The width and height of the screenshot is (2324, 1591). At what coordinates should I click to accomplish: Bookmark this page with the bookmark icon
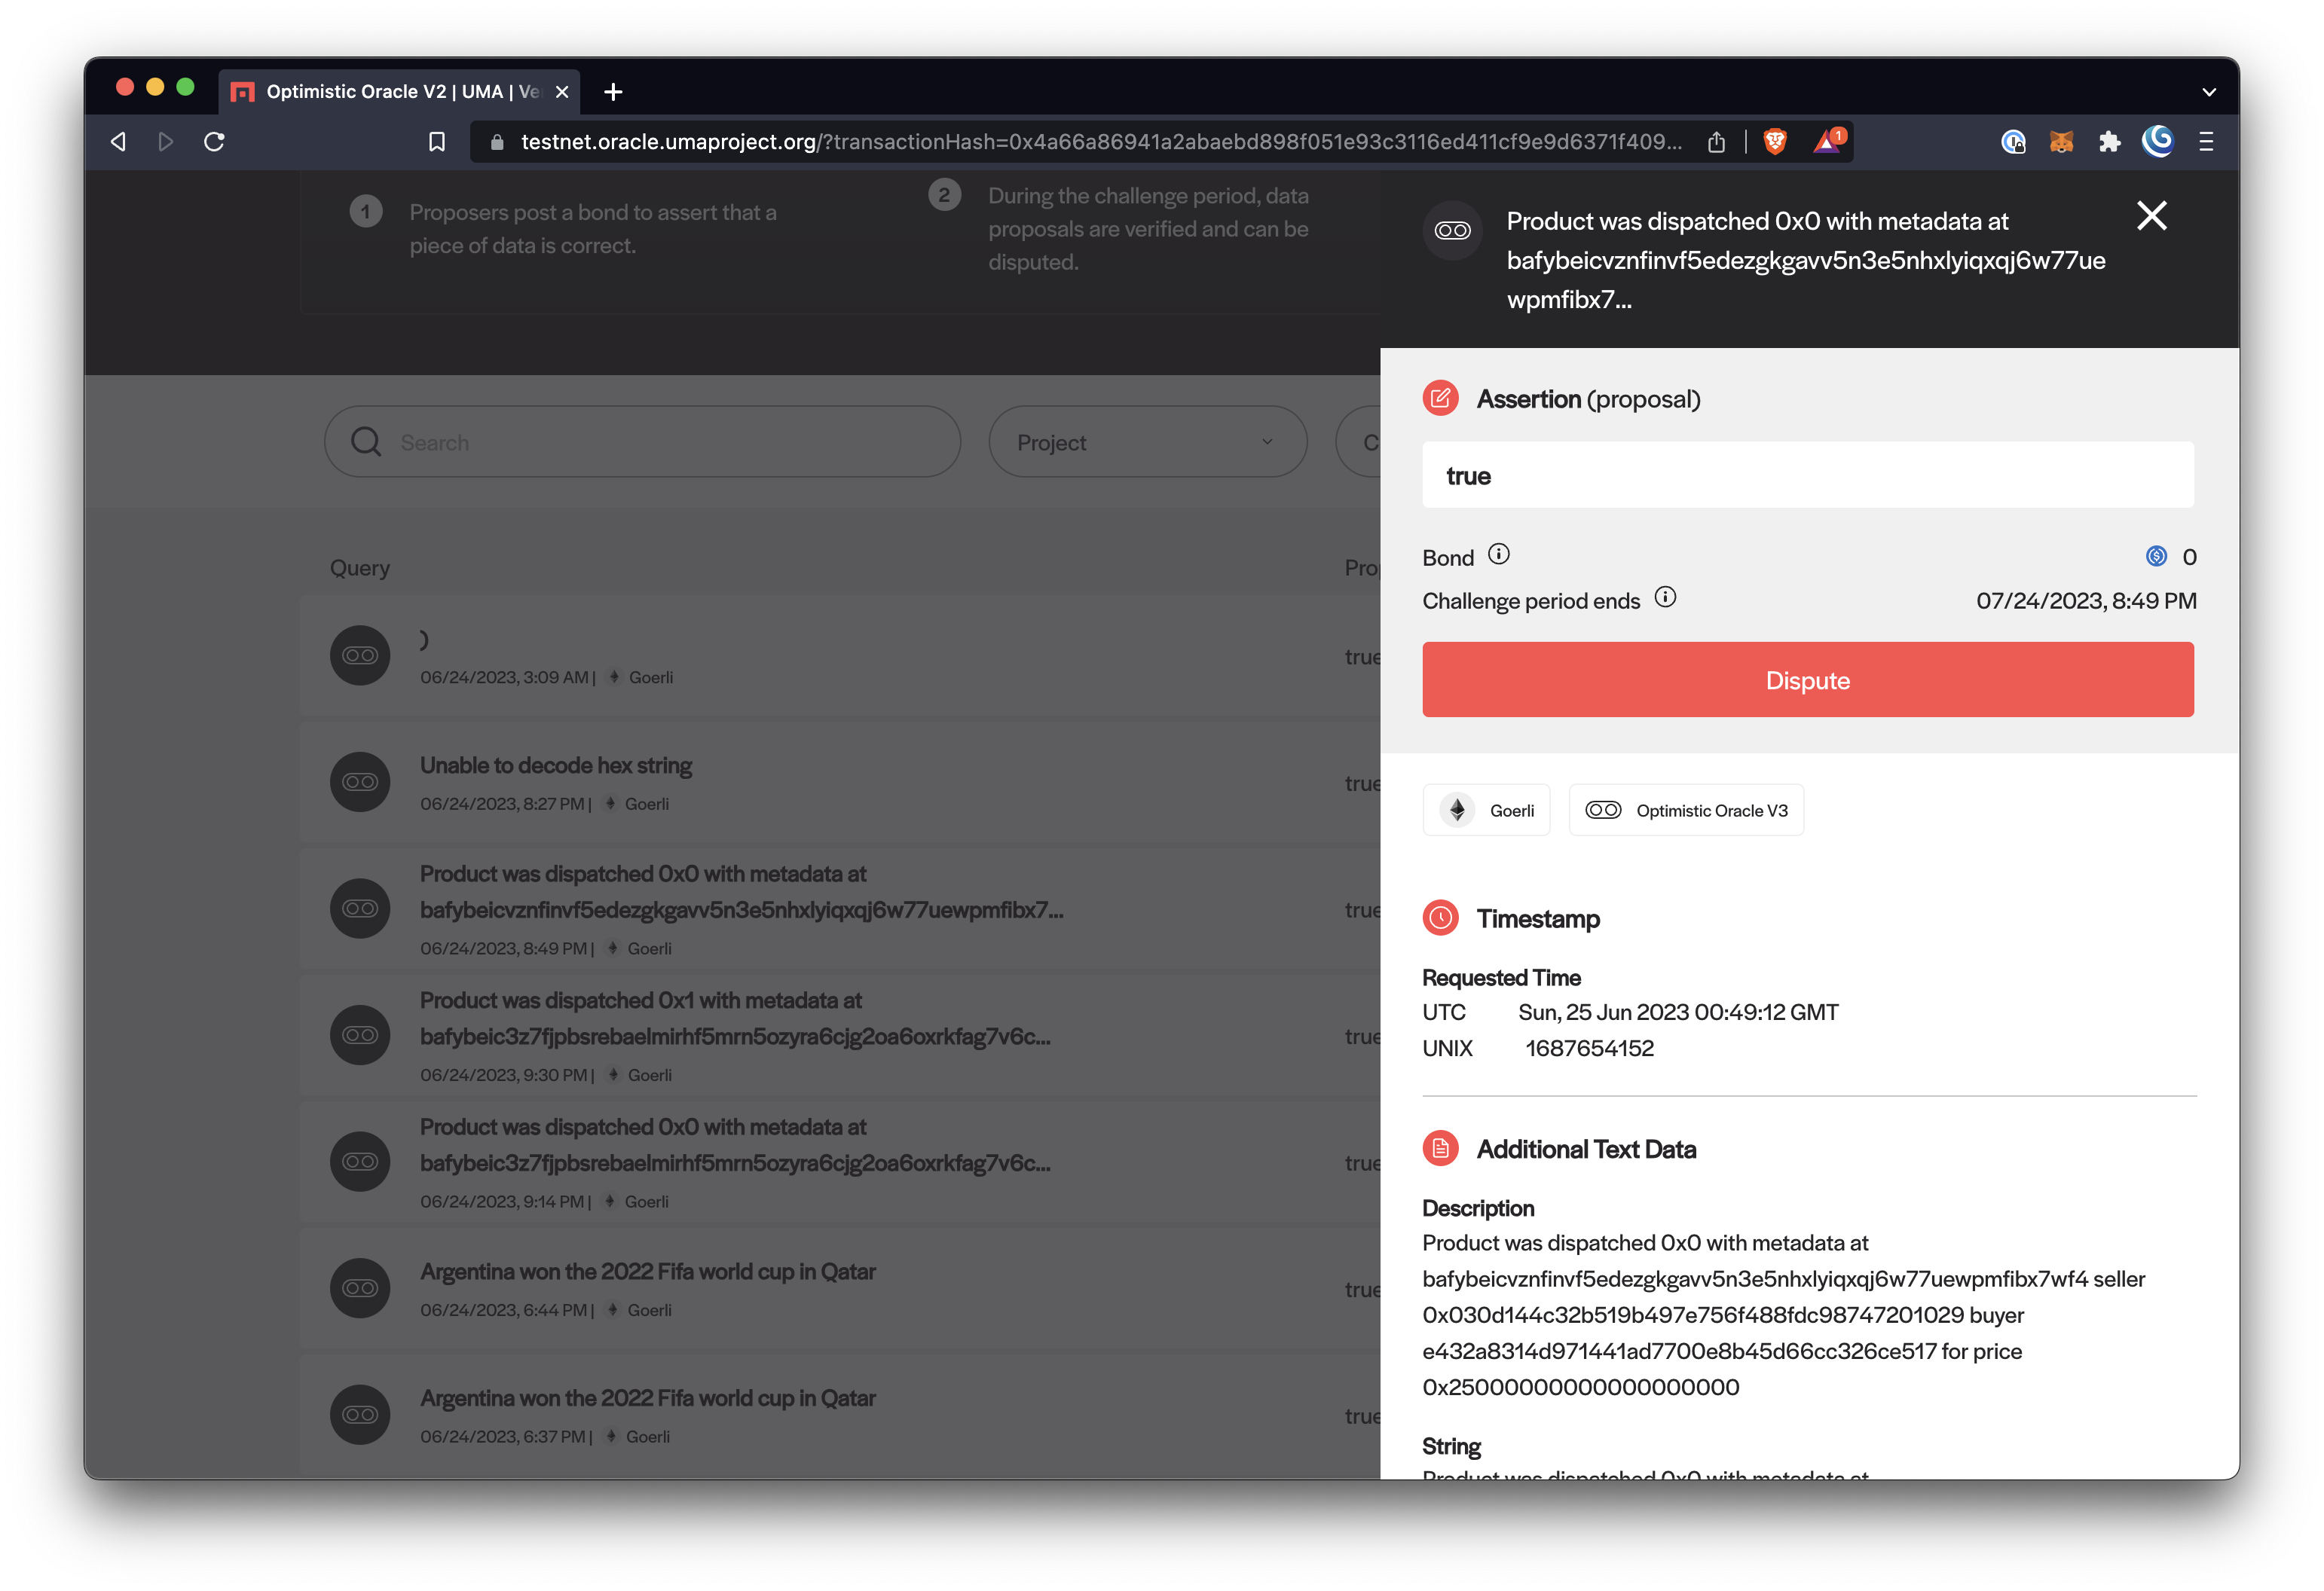(437, 142)
